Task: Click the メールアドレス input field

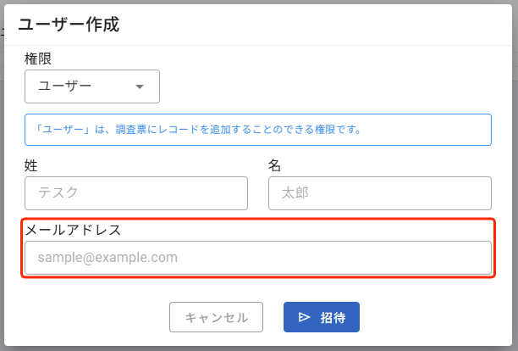Action: (258, 258)
